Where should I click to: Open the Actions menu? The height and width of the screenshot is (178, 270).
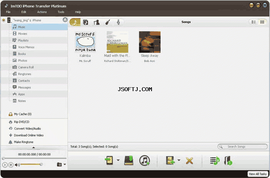(x=42, y=12)
